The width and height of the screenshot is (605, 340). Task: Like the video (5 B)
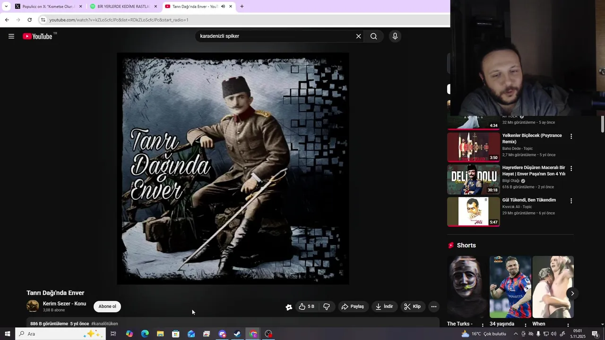306,306
